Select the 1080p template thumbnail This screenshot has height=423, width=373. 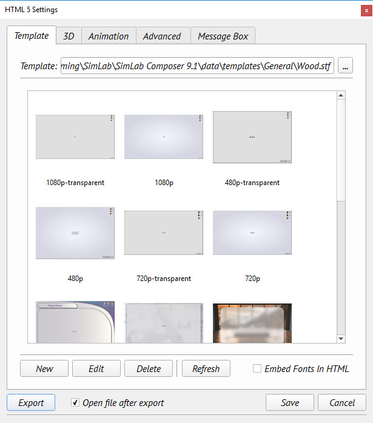pyautogui.click(x=164, y=137)
